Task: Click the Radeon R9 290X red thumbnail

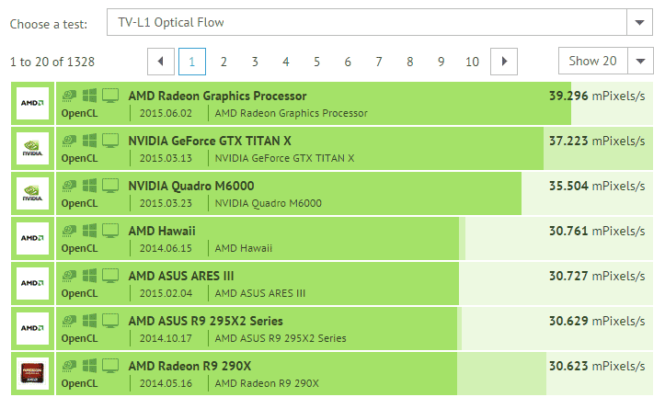Action: tap(33, 374)
